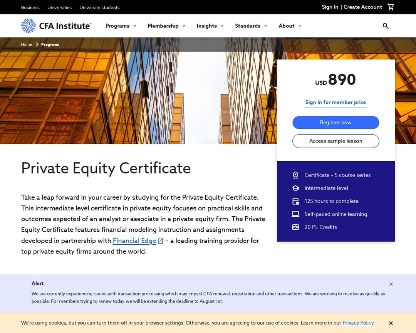The height and width of the screenshot is (333, 416).
Task: Open the Insights dropdown
Action: 206,26
